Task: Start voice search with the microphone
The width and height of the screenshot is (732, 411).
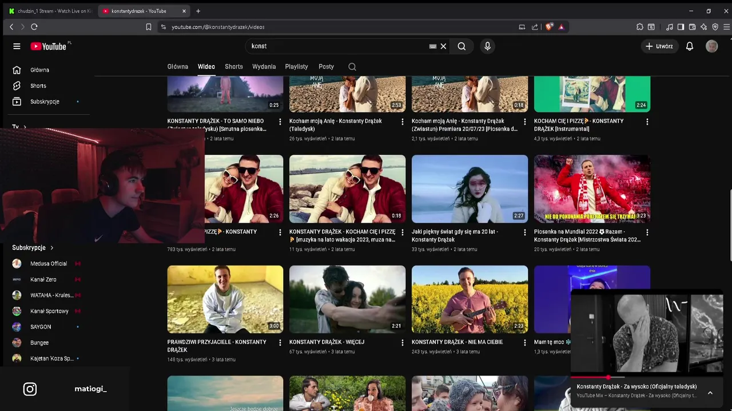Action: 487,46
